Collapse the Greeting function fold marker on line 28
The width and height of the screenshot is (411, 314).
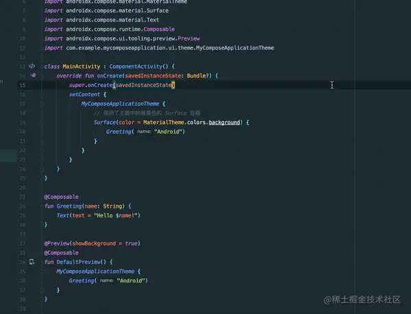tap(42, 206)
